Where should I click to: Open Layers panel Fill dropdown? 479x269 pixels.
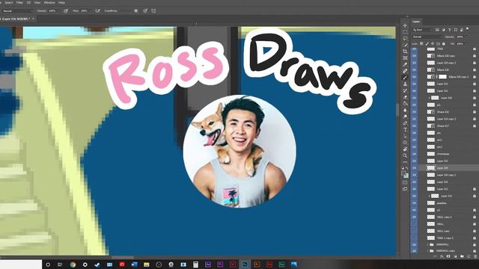coord(466,44)
